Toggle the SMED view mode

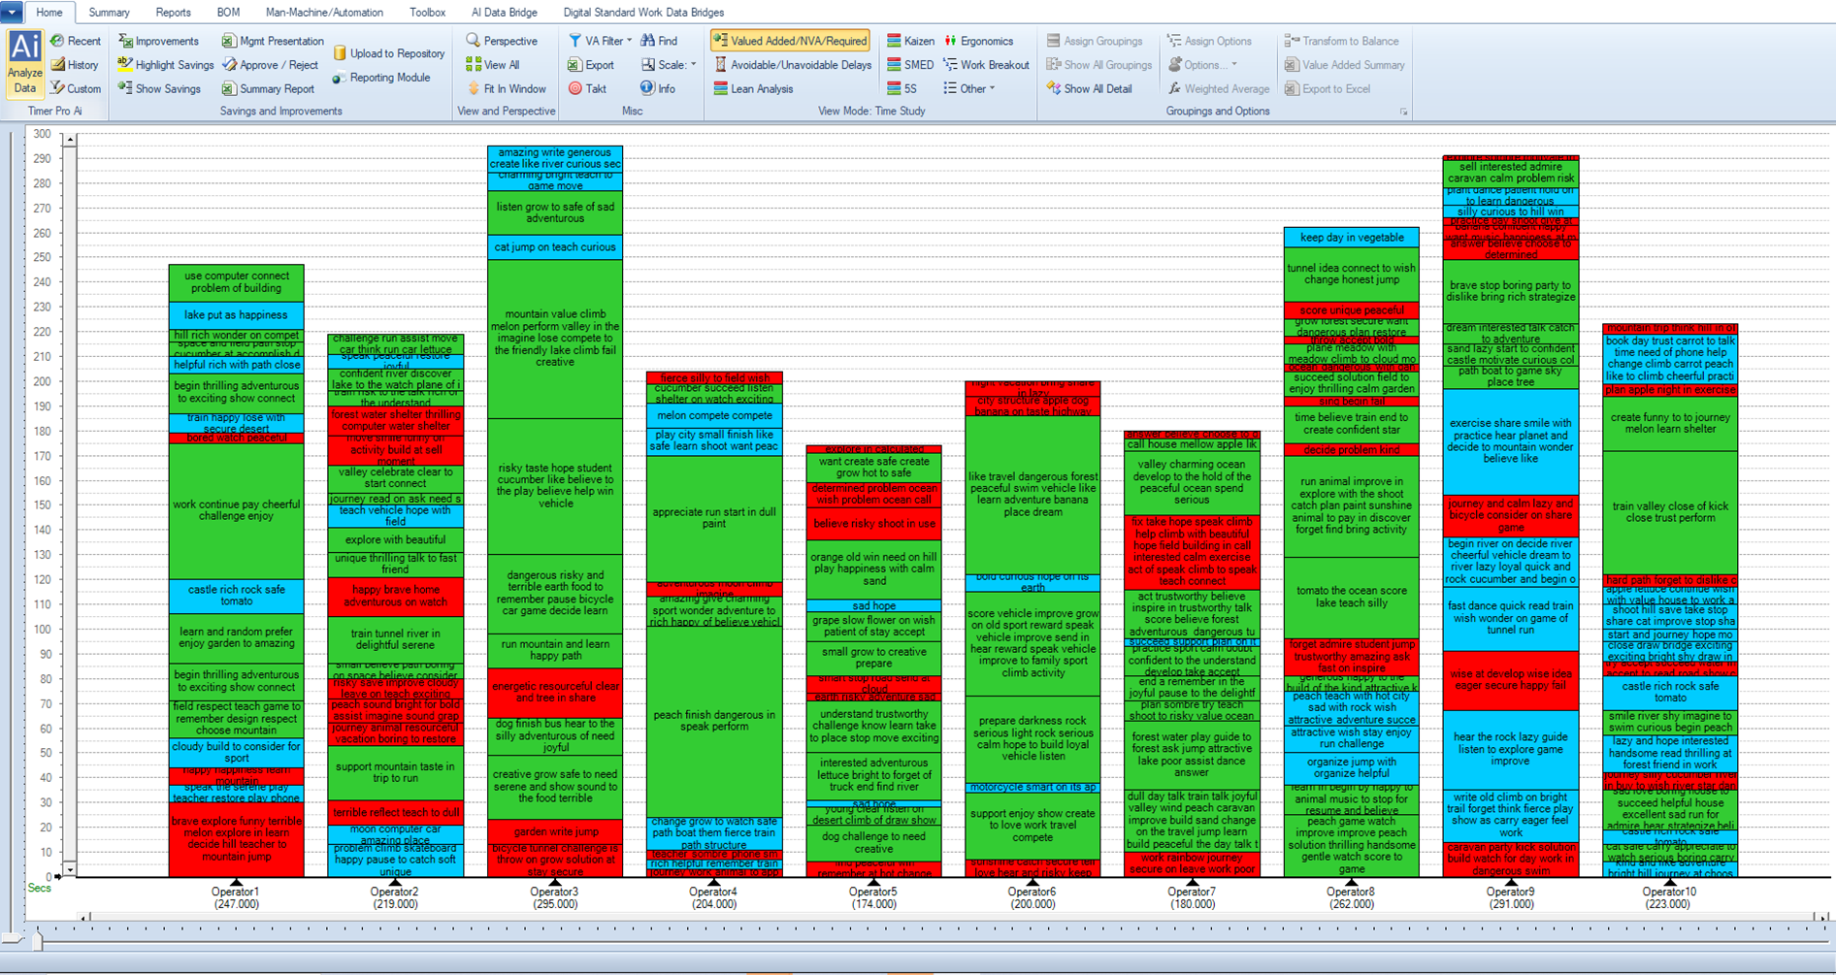pos(909,65)
